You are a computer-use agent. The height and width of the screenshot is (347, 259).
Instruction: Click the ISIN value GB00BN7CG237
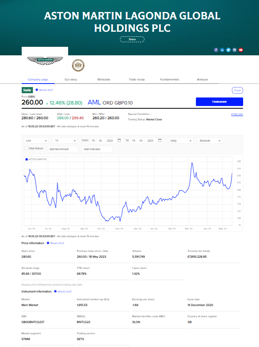pyautogui.click(x=33, y=322)
